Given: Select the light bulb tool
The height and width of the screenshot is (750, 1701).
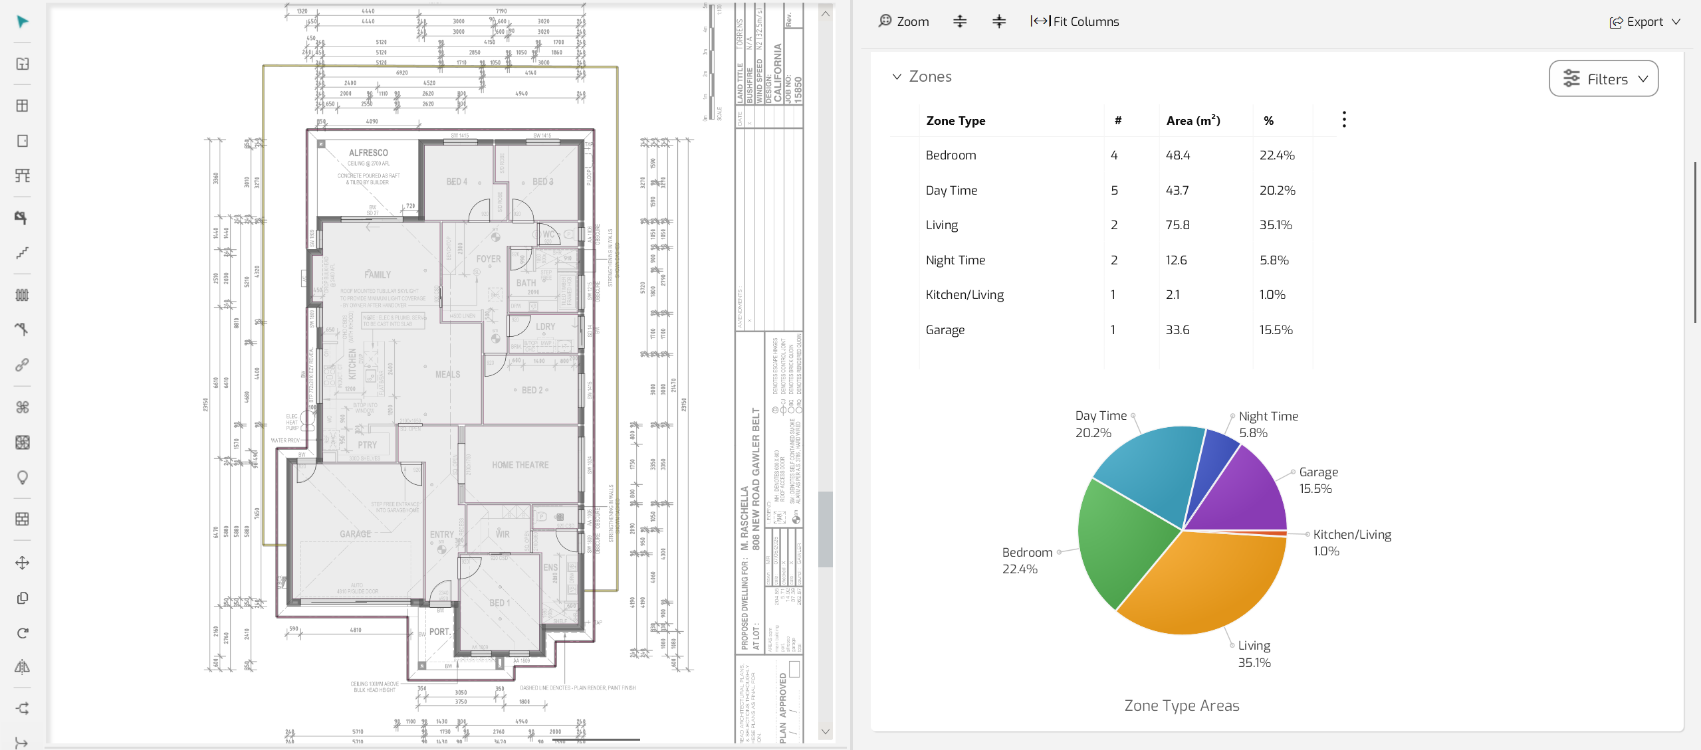Looking at the screenshot, I should pyautogui.click(x=22, y=478).
